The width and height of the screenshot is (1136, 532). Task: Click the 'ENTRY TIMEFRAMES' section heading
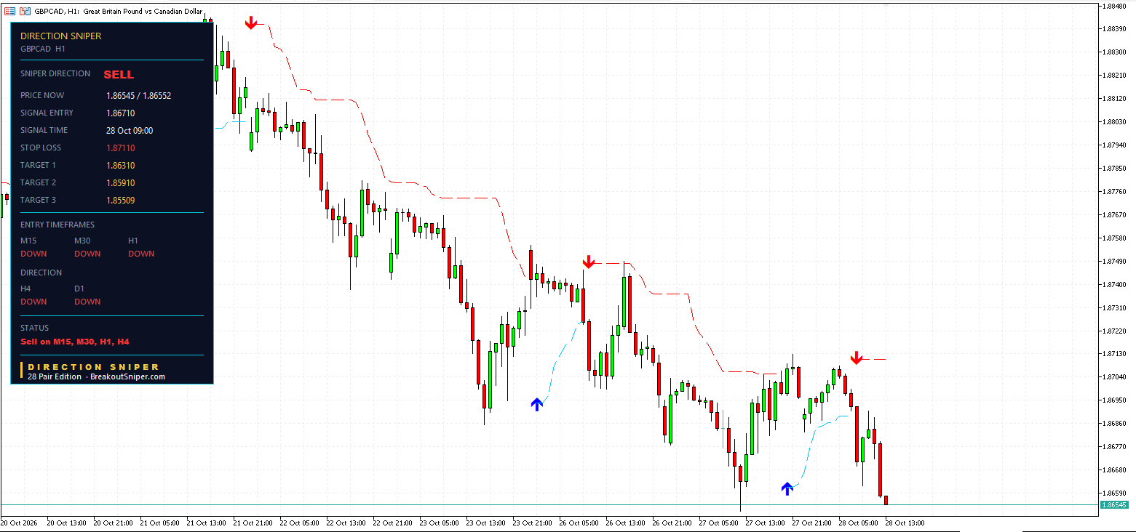tap(57, 225)
